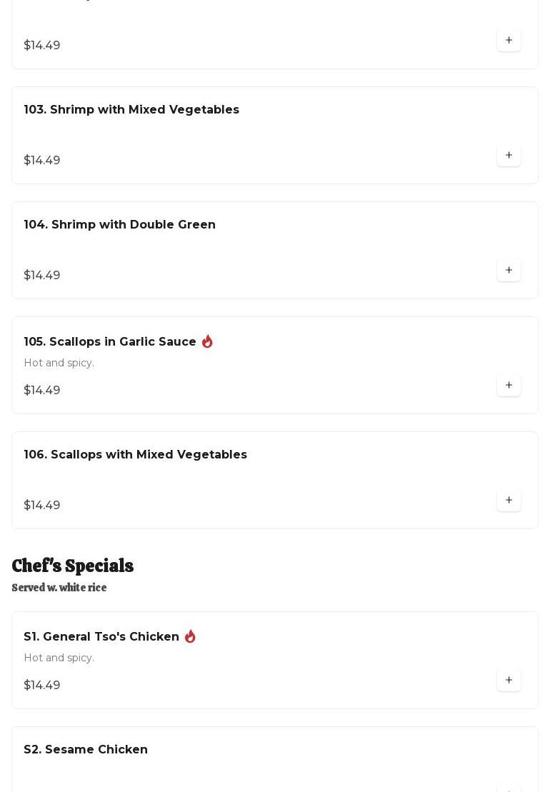Select the 105. Scallops in Garlic Sauce title
The width and height of the screenshot is (550, 792).
[x=109, y=341]
